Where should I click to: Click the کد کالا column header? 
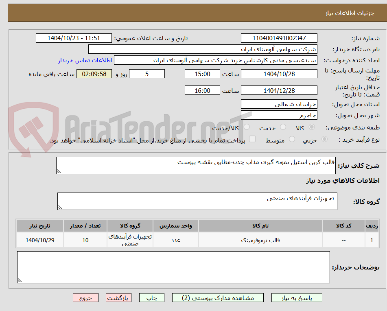tap(343, 226)
